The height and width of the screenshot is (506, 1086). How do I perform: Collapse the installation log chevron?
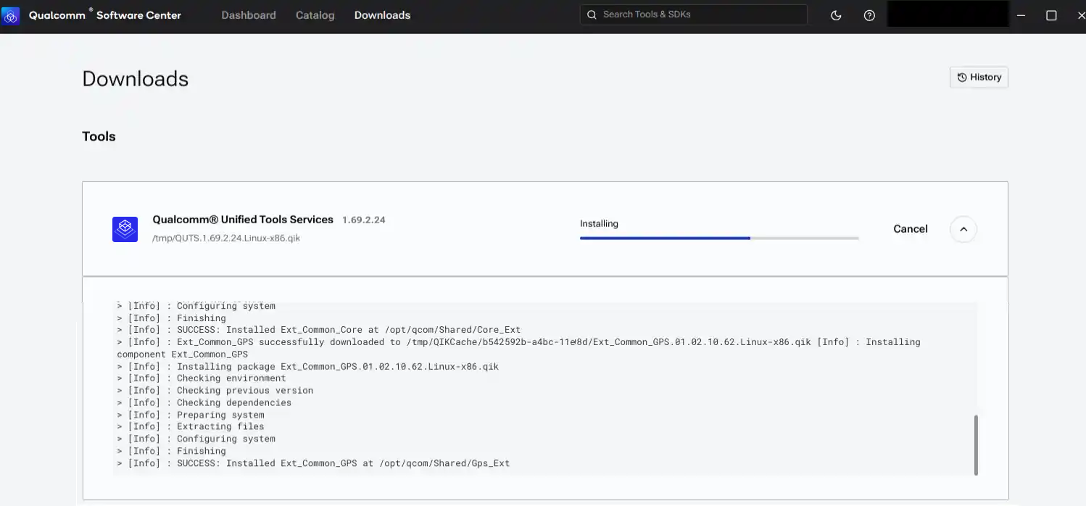963,229
